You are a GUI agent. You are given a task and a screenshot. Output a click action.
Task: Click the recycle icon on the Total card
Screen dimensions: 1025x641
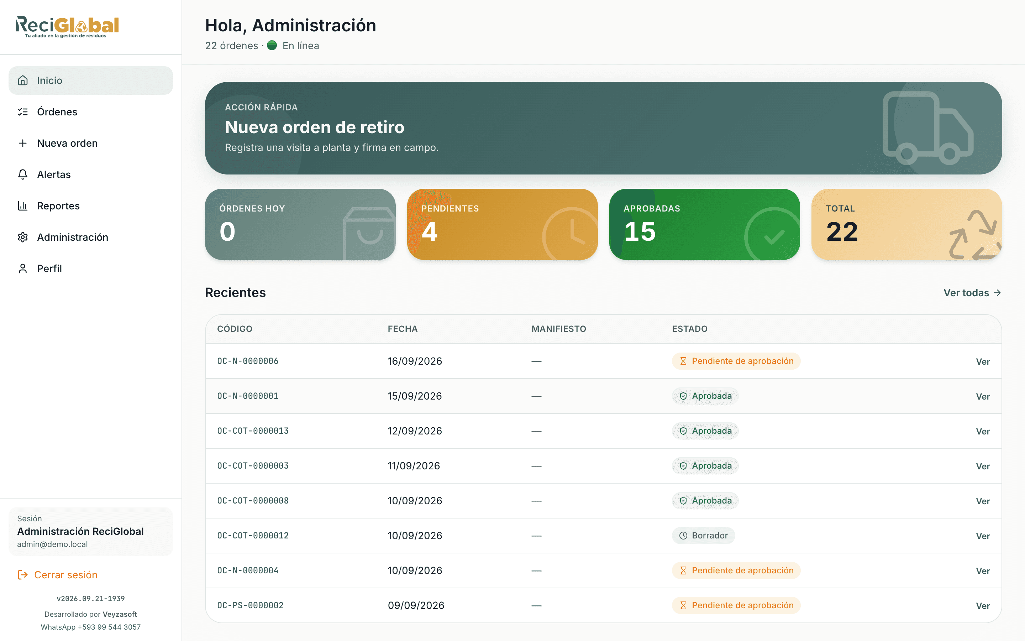click(x=975, y=235)
